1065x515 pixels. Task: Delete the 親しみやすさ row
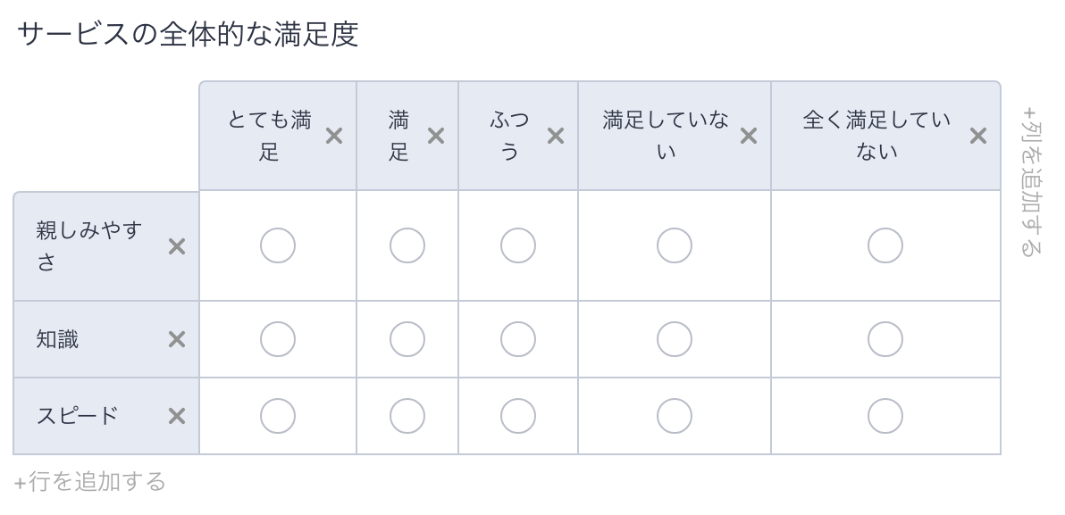coord(177,246)
